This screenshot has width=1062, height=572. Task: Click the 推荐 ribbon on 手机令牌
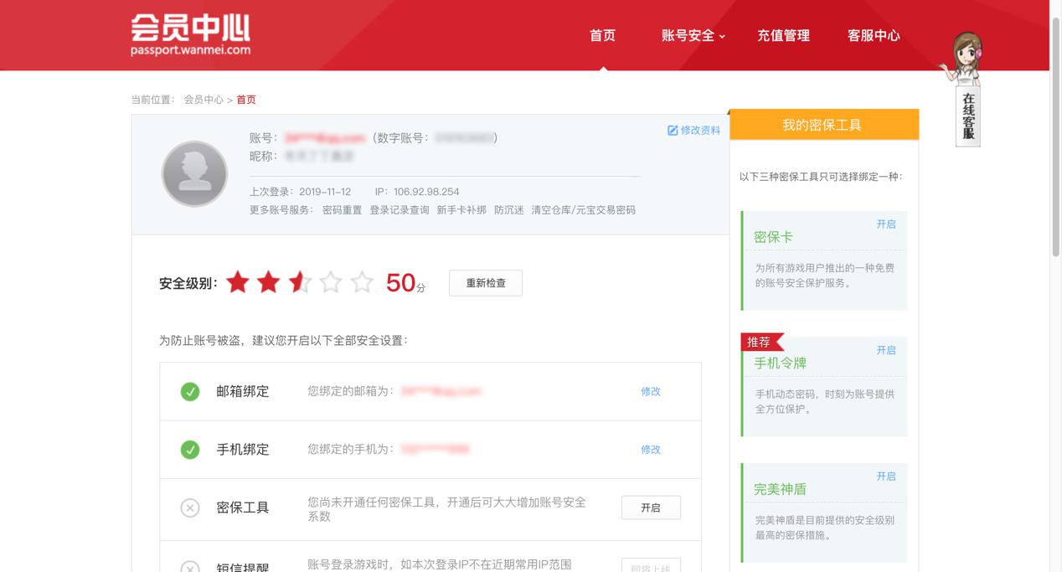coord(761,342)
